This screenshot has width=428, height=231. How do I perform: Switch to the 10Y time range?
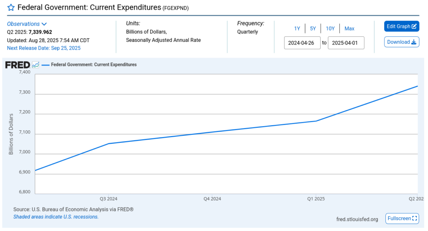pyautogui.click(x=330, y=28)
